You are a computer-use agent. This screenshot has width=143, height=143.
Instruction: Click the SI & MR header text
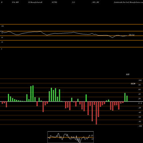[x=15, y=2]
